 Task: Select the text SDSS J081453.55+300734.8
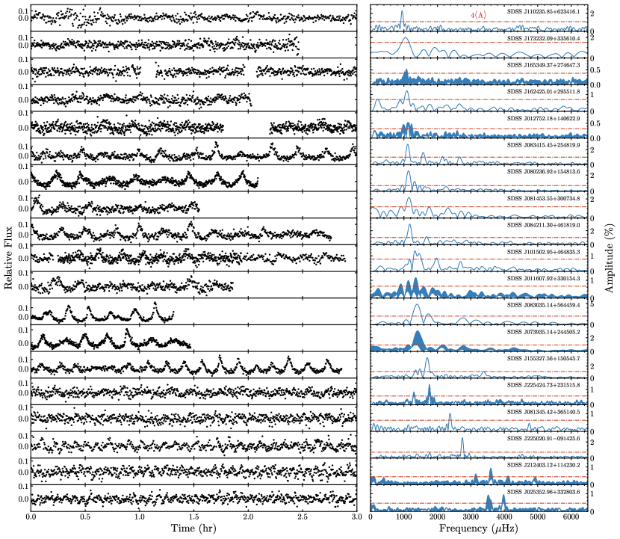tap(543, 198)
